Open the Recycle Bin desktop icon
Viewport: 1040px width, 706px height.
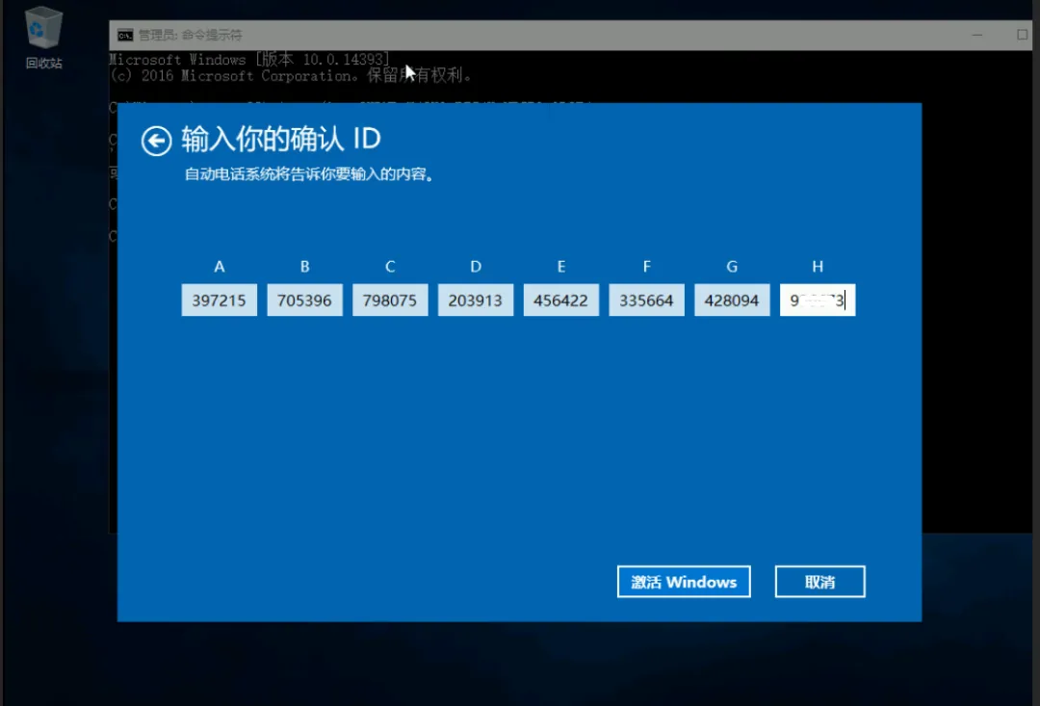(43, 29)
